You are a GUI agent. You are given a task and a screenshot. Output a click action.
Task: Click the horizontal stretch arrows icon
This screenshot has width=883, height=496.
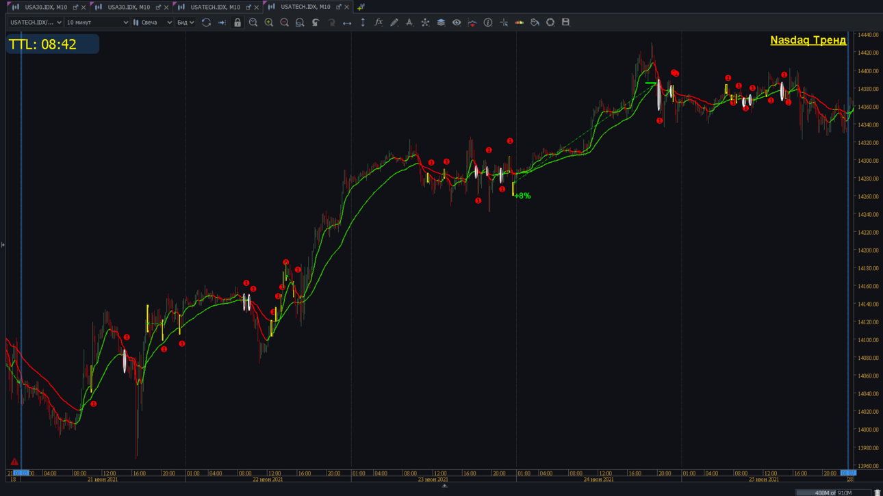pyautogui.click(x=347, y=23)
